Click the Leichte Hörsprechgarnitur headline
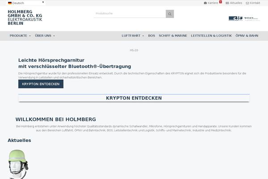This screenshot has height=179, width=268. 75,63
